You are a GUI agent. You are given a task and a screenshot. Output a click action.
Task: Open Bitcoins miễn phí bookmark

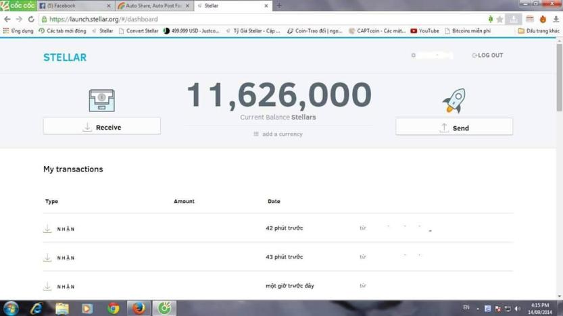[468, 31]
